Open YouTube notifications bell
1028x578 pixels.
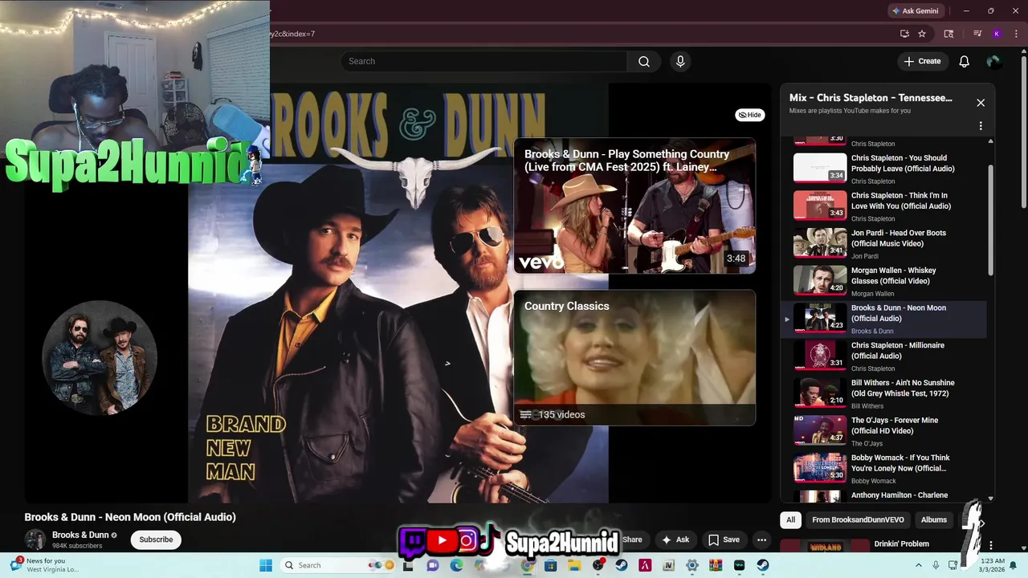964,62
